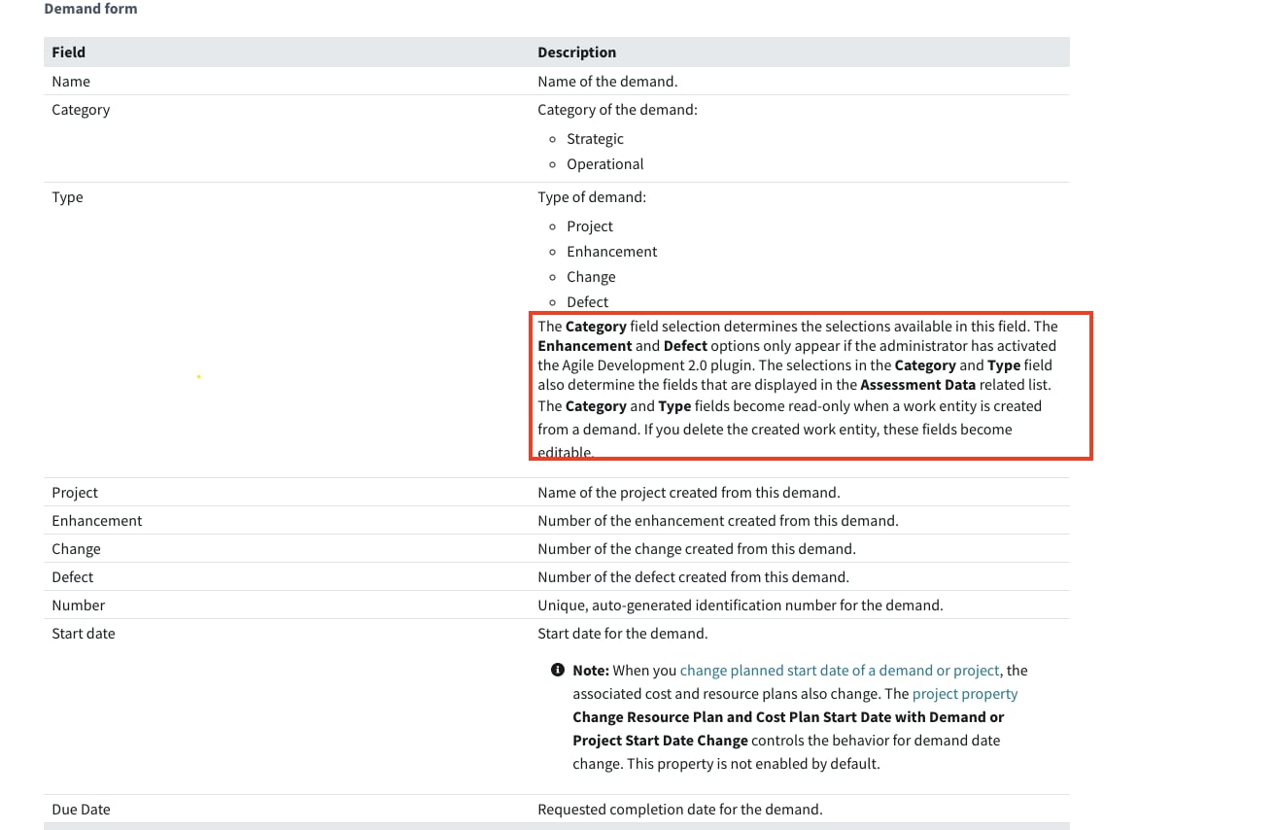Click the info icon beside the Start date note
The height and width of the screenshot is (830, 1276).
point(557,670)
